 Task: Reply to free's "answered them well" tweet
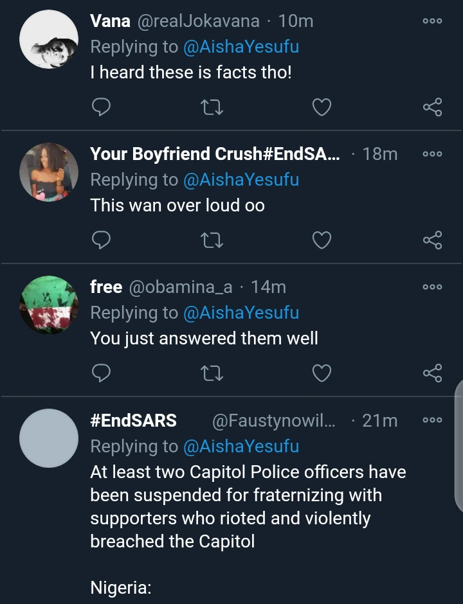coord(102,373)
